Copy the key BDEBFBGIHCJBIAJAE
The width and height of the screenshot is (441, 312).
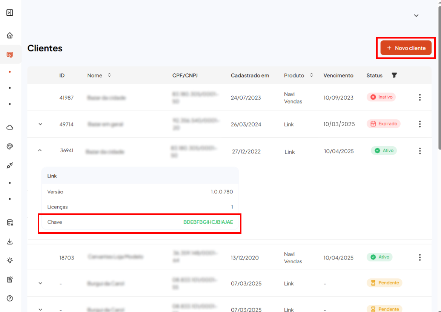click(208, 222)
